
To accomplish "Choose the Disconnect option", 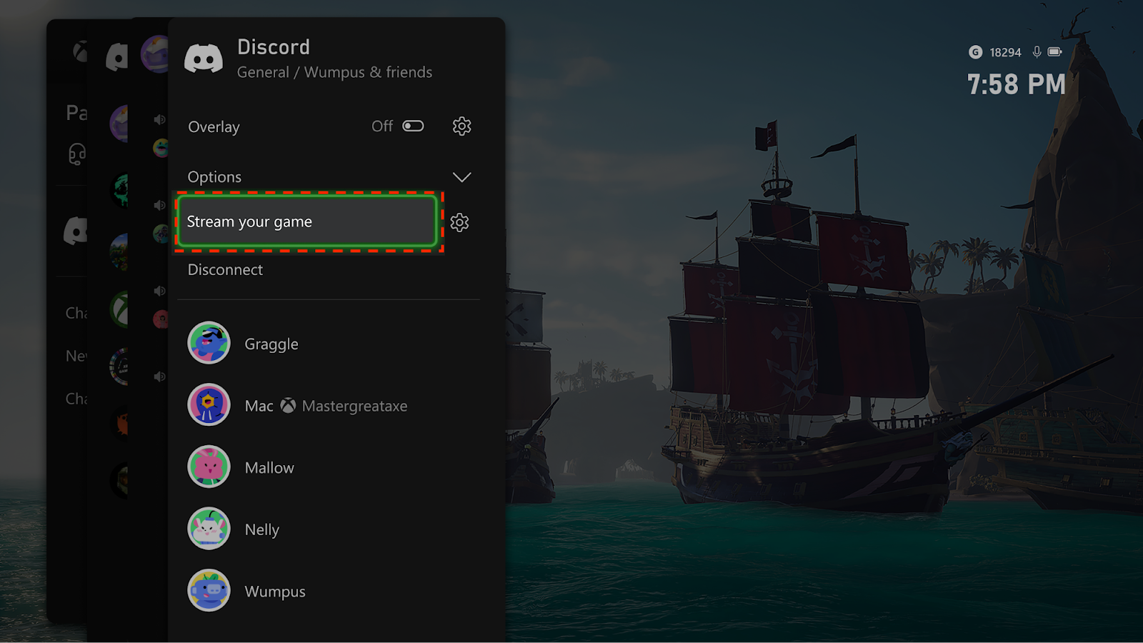I will pos(225,270).
